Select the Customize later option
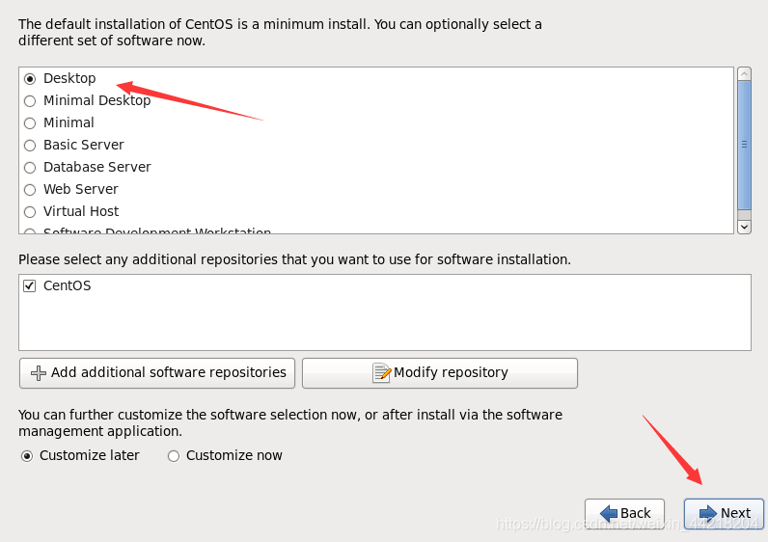This screenshot has height=542, width=768. [x=27, y=456]
